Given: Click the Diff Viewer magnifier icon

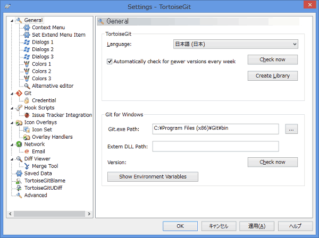Looking at the screenshot, I should (x=19, y=159).
